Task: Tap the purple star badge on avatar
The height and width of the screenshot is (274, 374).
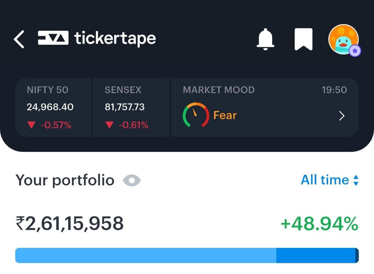Action: click(x=355, y=51)
